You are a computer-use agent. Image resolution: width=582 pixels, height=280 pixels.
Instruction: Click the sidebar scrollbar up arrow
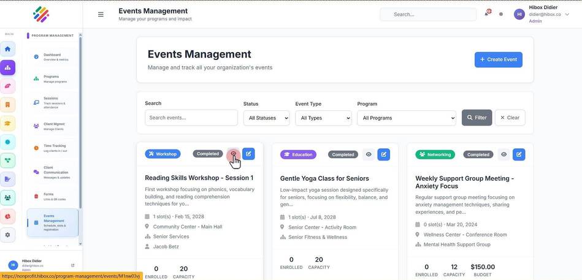point(80,35)
